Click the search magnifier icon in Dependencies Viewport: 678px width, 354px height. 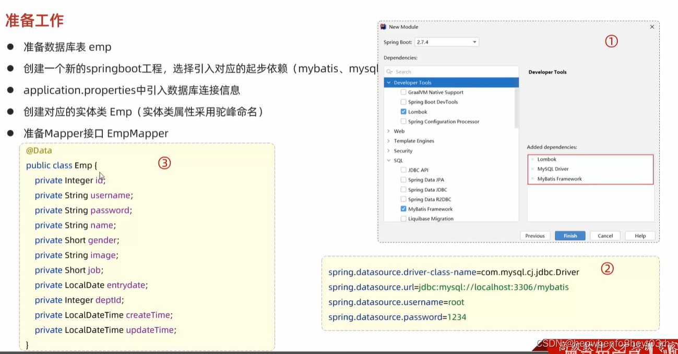click(x=389, y=71)
